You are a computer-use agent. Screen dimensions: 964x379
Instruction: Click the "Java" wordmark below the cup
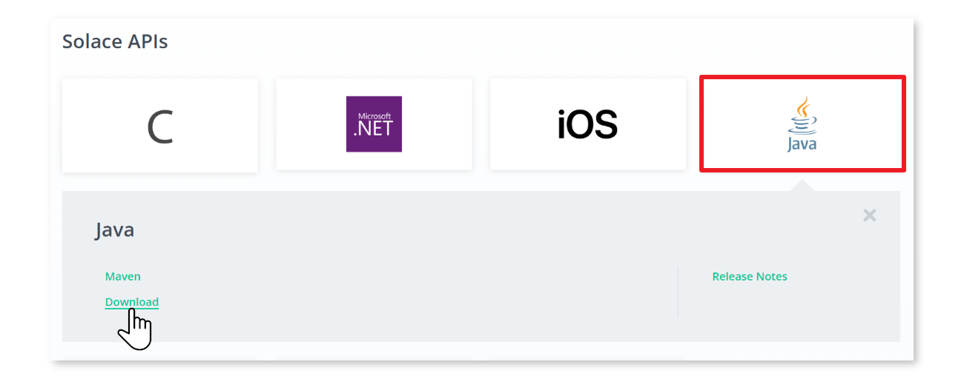click(x=802, y=144)
